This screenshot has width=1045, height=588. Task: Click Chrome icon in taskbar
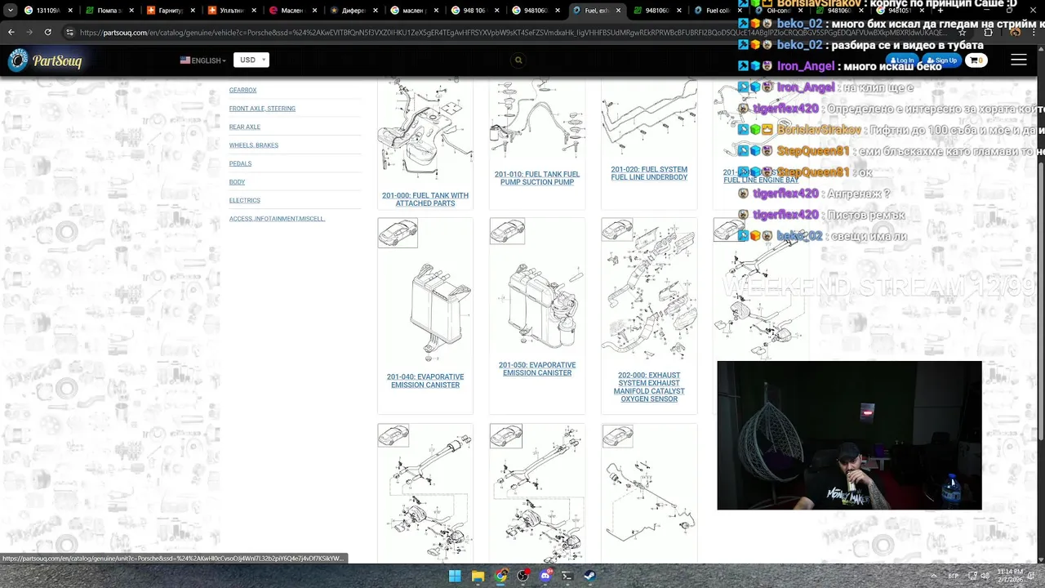click(x=500, y=576)
